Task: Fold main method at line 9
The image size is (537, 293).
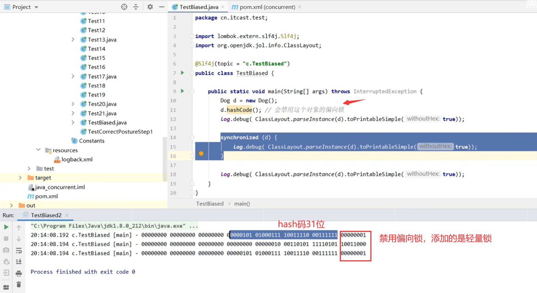Action: [192, 91]
